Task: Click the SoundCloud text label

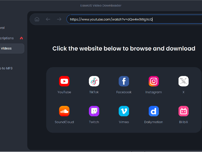Action: tap(64, 122)
